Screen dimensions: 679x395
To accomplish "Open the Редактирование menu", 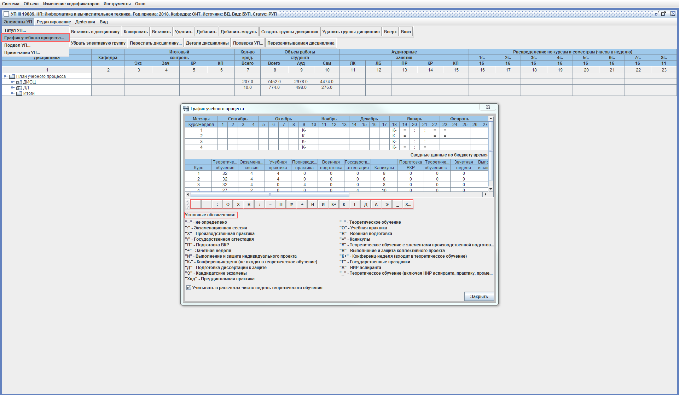I will click(54, 22).
